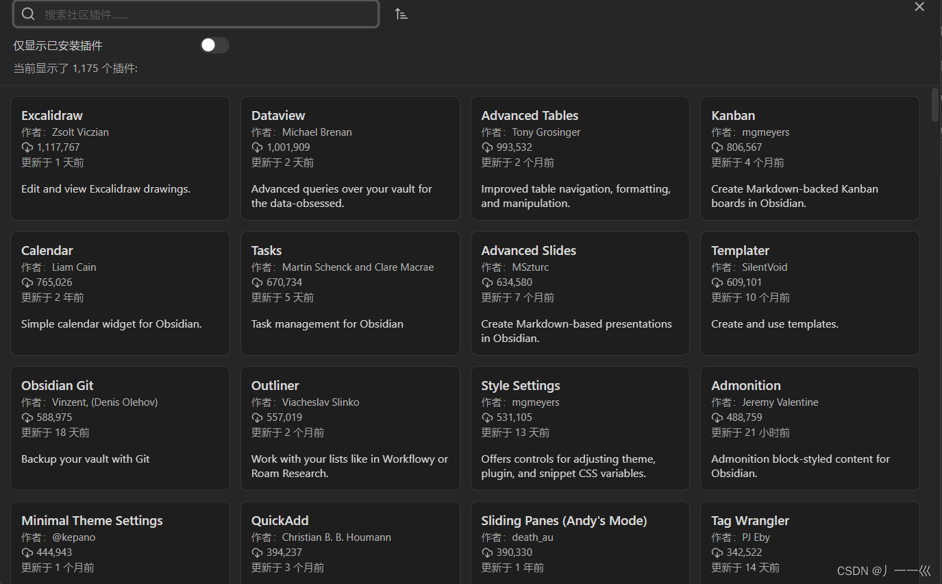Click author name SilentVoid
The width and height of the screenshot is (942, 584).
point(766,267)
